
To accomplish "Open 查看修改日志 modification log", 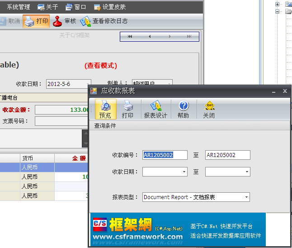I will 104,21.
